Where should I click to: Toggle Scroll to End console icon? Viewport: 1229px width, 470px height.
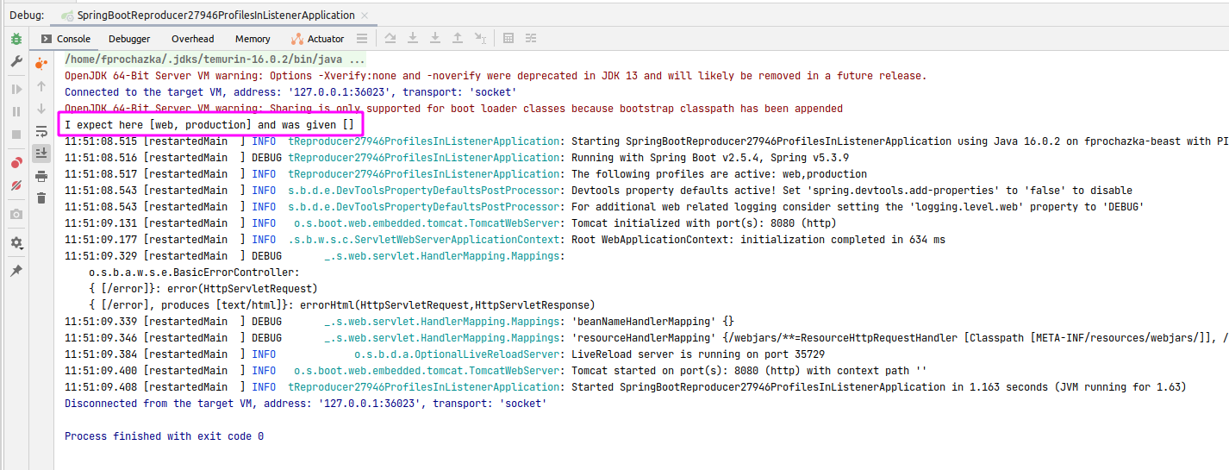point(41,154)
